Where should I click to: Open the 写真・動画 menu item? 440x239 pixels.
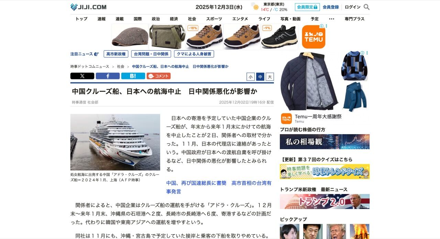[x=290, y=19]
